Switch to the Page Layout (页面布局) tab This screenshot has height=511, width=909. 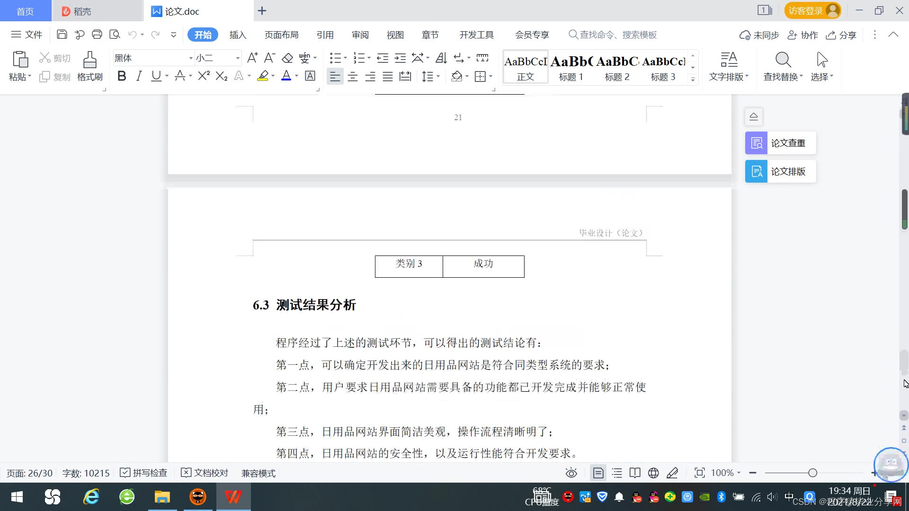click(281, 35)
